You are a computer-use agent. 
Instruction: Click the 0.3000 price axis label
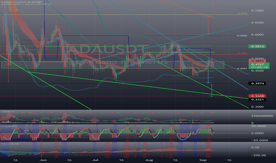pos(257,107)
